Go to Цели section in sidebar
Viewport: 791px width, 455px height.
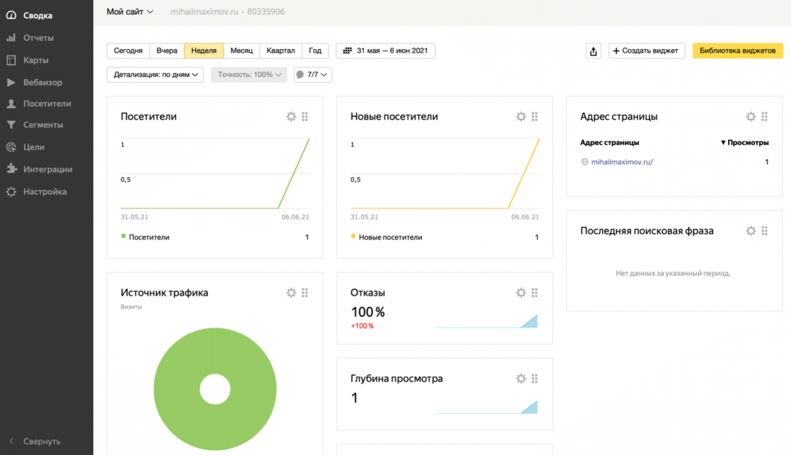34,147
